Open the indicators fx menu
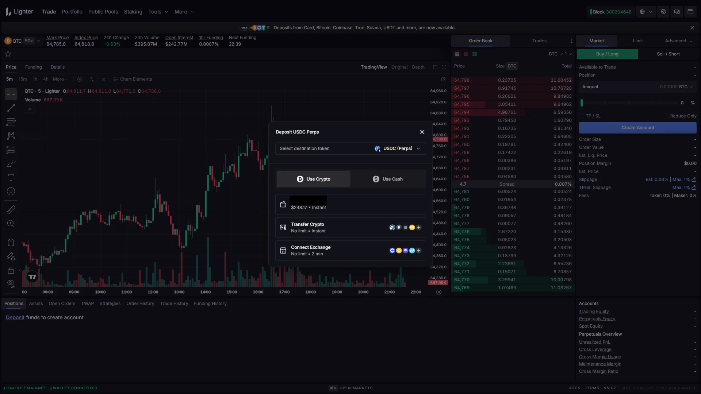The width and height of the screenshot is (701, 394). [x=91, y=79]
